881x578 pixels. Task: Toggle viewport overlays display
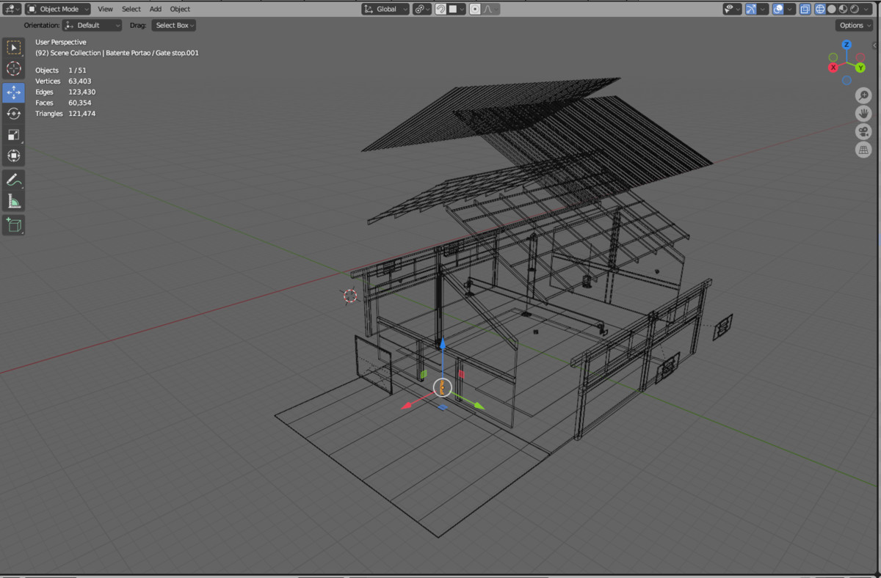(777, 9)
